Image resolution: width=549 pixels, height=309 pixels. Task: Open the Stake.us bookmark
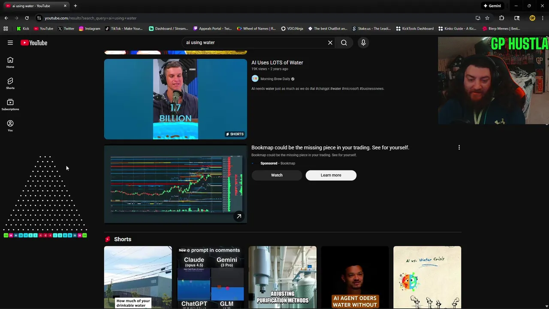tap(371, 29)
